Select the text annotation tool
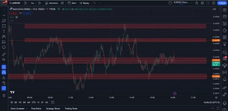This screenshot has width=228, height=111. click(x=4, y=31)
